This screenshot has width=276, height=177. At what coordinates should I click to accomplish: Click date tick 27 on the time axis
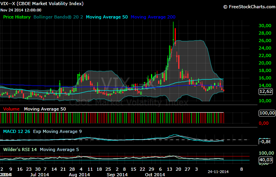tap(187, 169)
